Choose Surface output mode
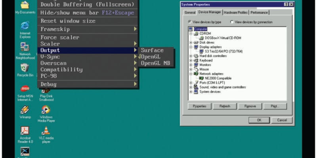 tap(156, 51)
